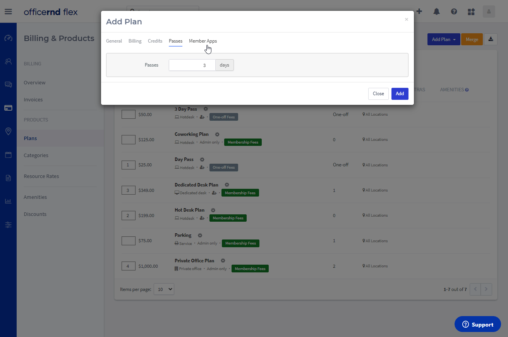
Task: Click the Support button
Action: click(477, 324)
